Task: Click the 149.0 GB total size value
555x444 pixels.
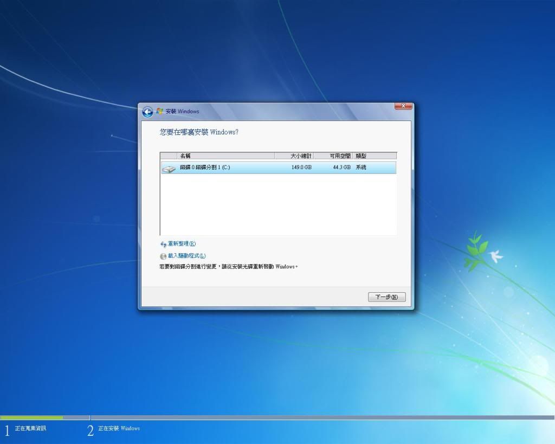Action: (x=301, y=168)
